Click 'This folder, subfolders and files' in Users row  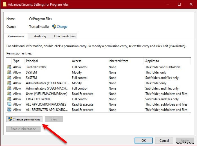166,93
